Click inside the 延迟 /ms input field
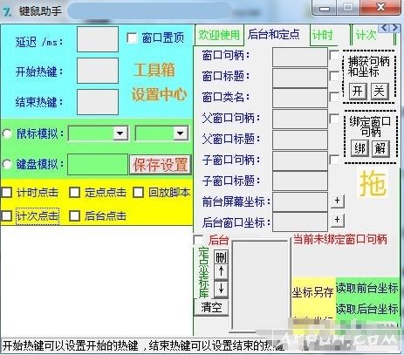Screen dimensions: 404x355 click(98, 39)
